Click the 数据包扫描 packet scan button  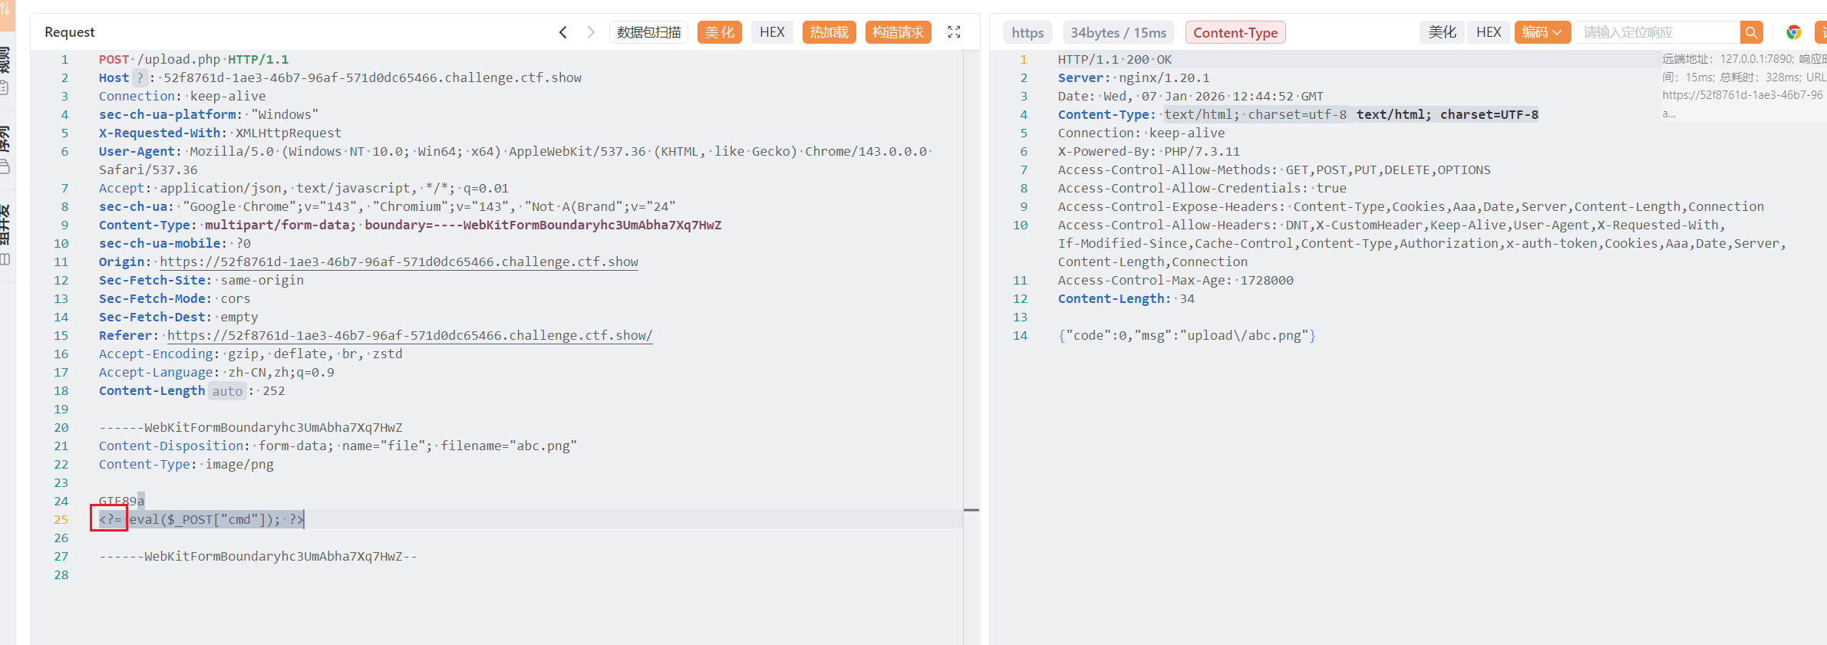coord(648,32)
